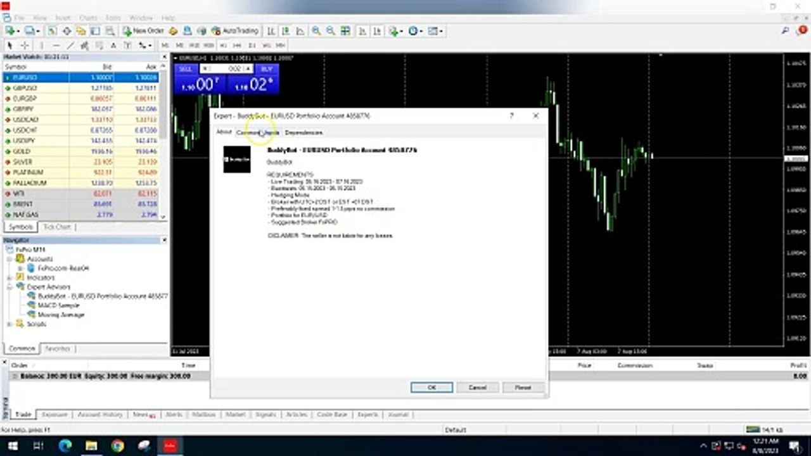Click the line chart type icon
Image resolution: width=811 pixels, height=456 pixels.
(300, 30)
